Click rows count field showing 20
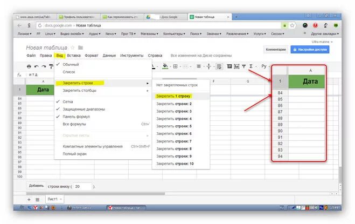Screen dimensions: 355x224 tap(82, 187)
